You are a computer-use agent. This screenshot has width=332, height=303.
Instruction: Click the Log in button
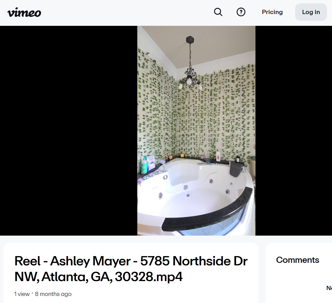(x=311, y=12)
